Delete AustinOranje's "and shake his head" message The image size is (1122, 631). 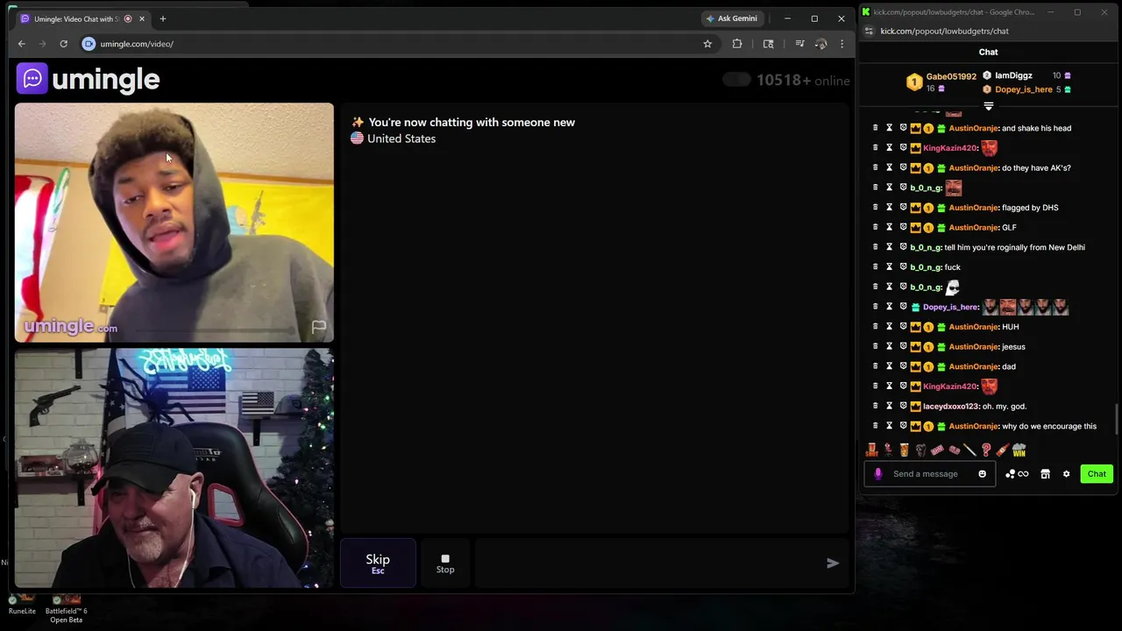875,128
